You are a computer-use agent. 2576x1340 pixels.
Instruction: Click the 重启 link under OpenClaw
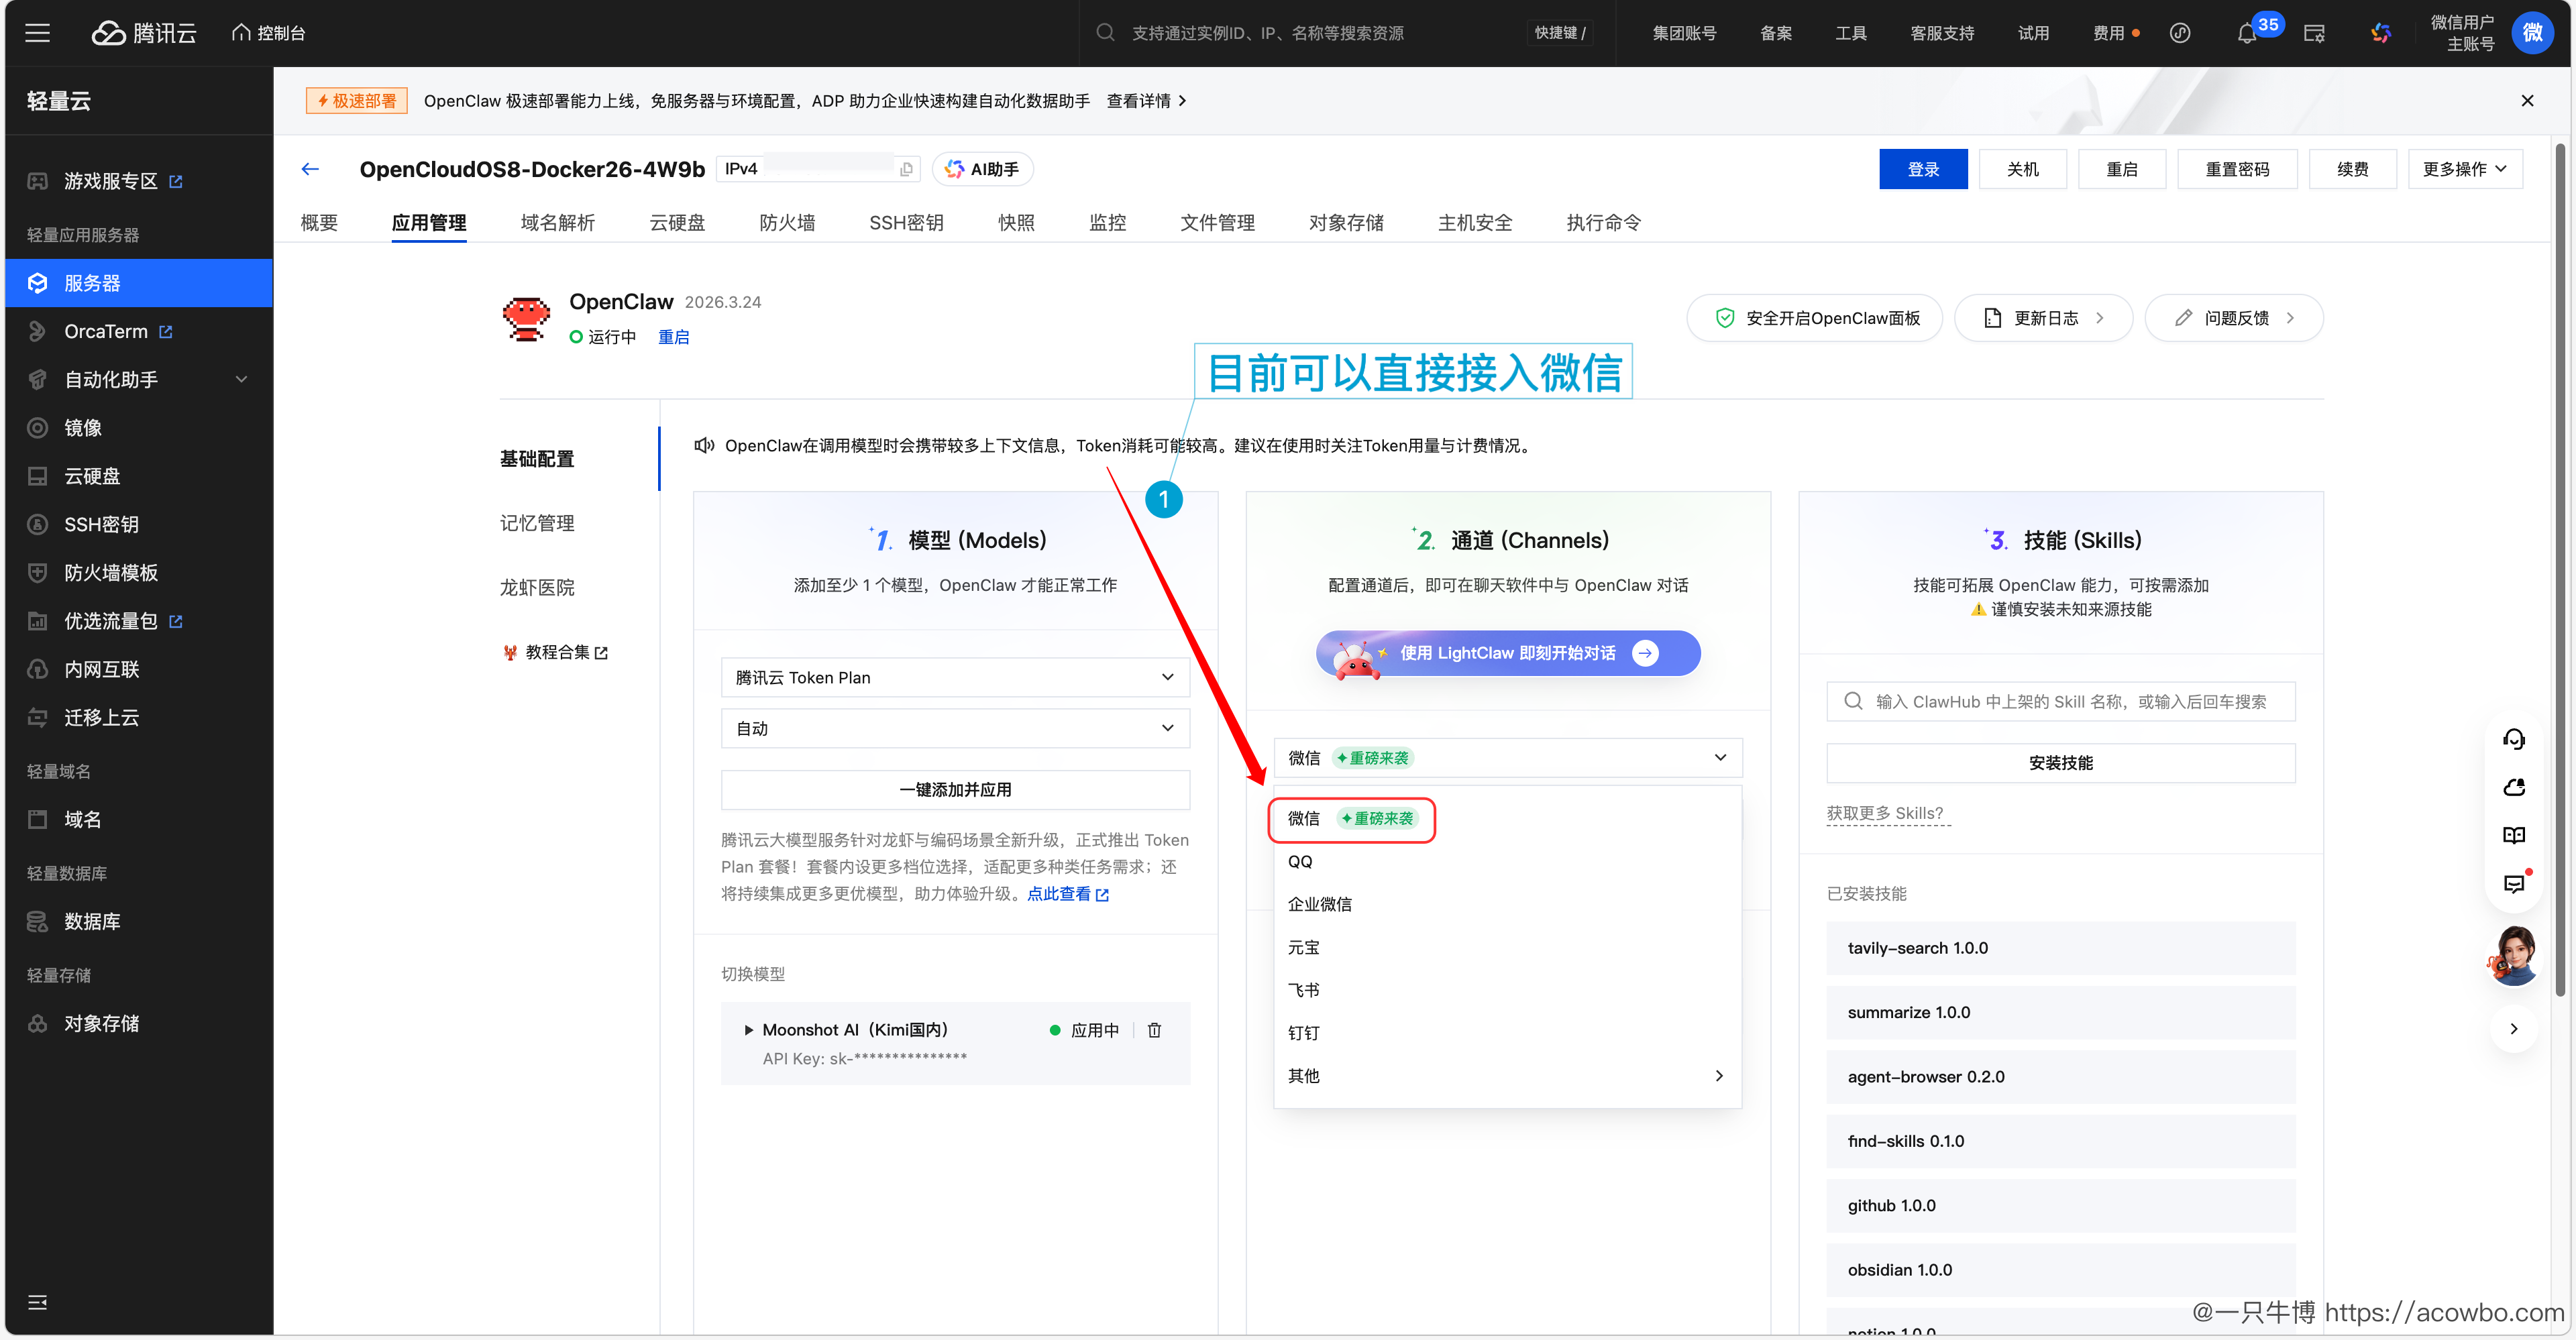tap(673, 337)
